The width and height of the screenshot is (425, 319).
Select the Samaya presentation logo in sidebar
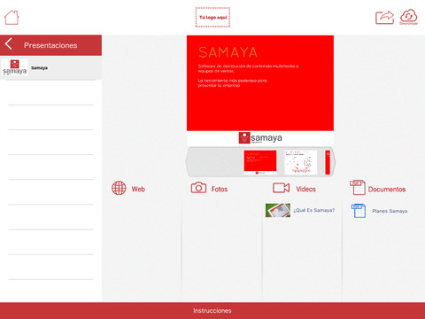(x=14, y=67)
